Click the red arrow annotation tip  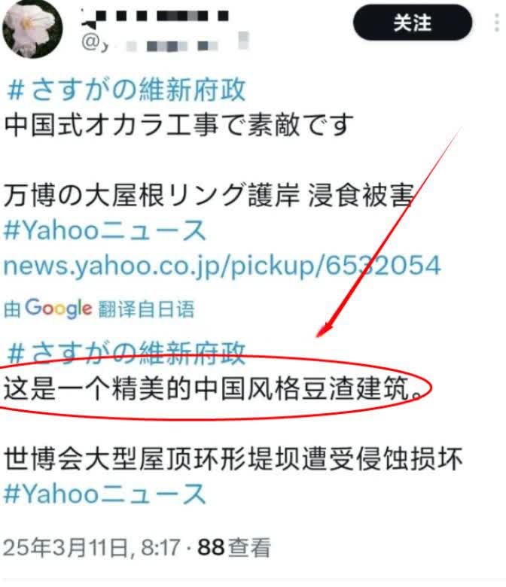tap(322, 332)
